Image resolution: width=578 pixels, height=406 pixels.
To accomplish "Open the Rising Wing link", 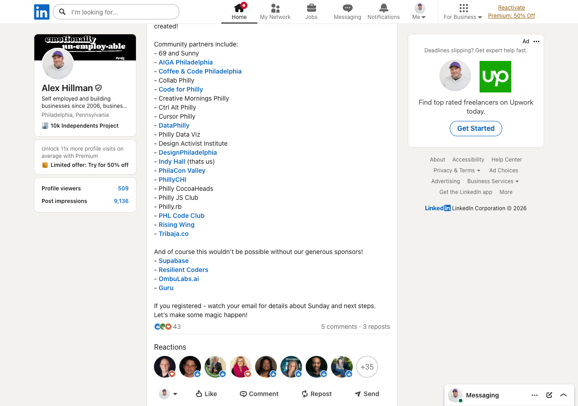I will [177, 225].
